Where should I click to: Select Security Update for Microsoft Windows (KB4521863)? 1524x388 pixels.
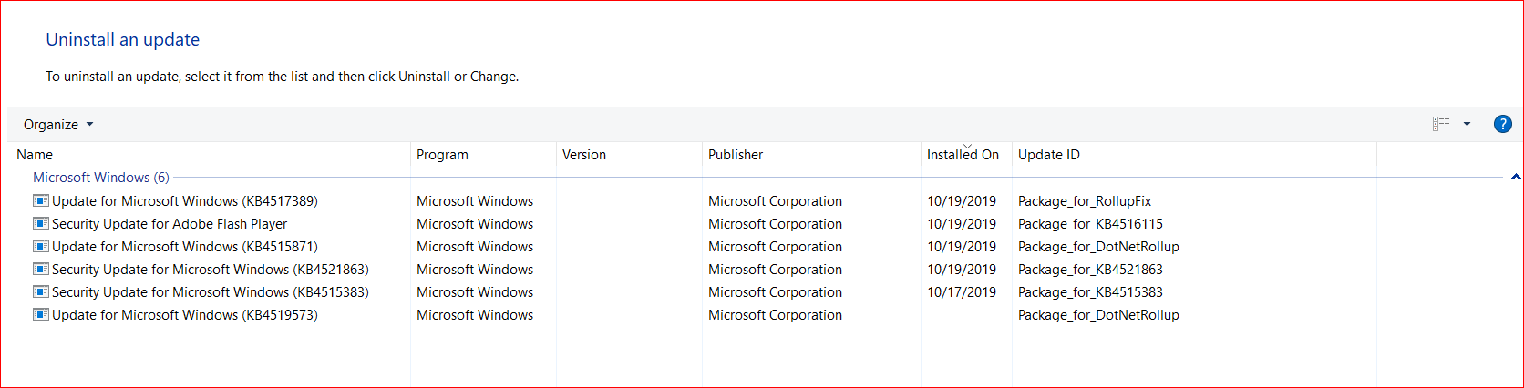(x=211, y=270)
